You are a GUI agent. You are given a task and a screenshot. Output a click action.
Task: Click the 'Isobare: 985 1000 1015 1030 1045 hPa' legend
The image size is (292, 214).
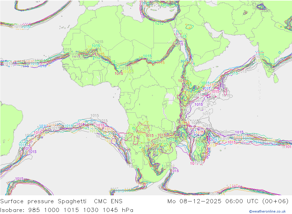click(x=67, y=210)
